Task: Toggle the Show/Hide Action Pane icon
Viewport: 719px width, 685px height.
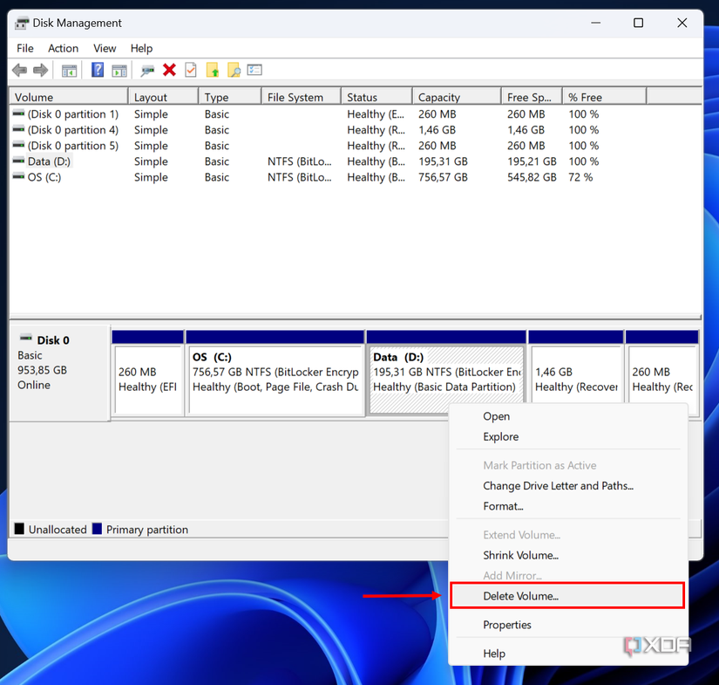Action: (x=119, y=70)
